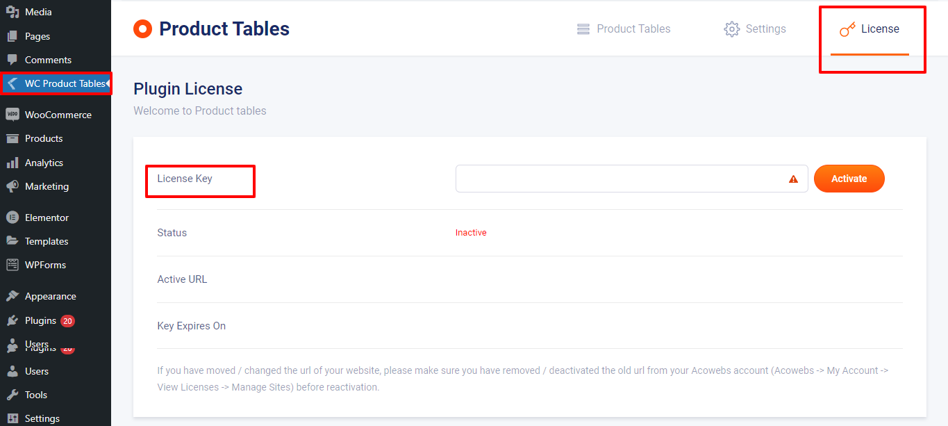This screenshot has height=426, width=948.
Task: Open the Settings tab with gear
Action: (755, 28)
